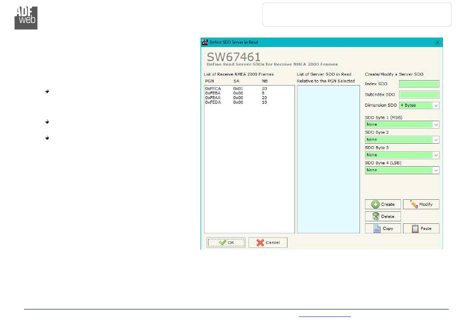Viewport: 475px width, 330px height.
Task: Click the Index SDO input field
Action: coord(418,84)
